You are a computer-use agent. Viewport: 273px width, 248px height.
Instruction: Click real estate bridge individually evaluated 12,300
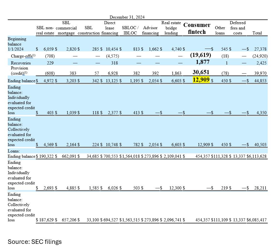(175, 188)
